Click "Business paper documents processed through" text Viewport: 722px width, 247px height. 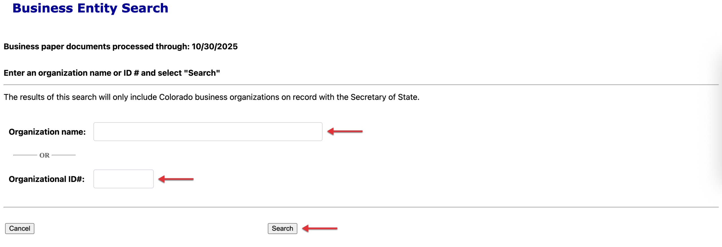coord(96,46)
